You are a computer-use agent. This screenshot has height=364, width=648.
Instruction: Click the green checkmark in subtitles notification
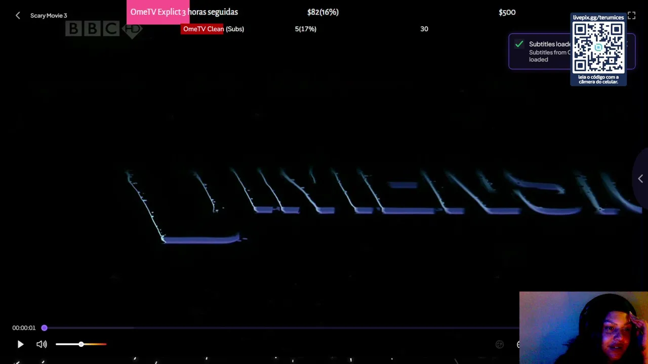[x=519, y=44]
